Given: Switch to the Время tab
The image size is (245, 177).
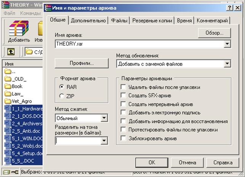Looking at the screenshot, I should pyautogui.click(x=184, y=21).
